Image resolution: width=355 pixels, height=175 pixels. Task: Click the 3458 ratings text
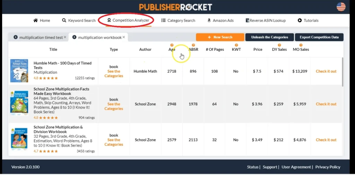[86, 151]
